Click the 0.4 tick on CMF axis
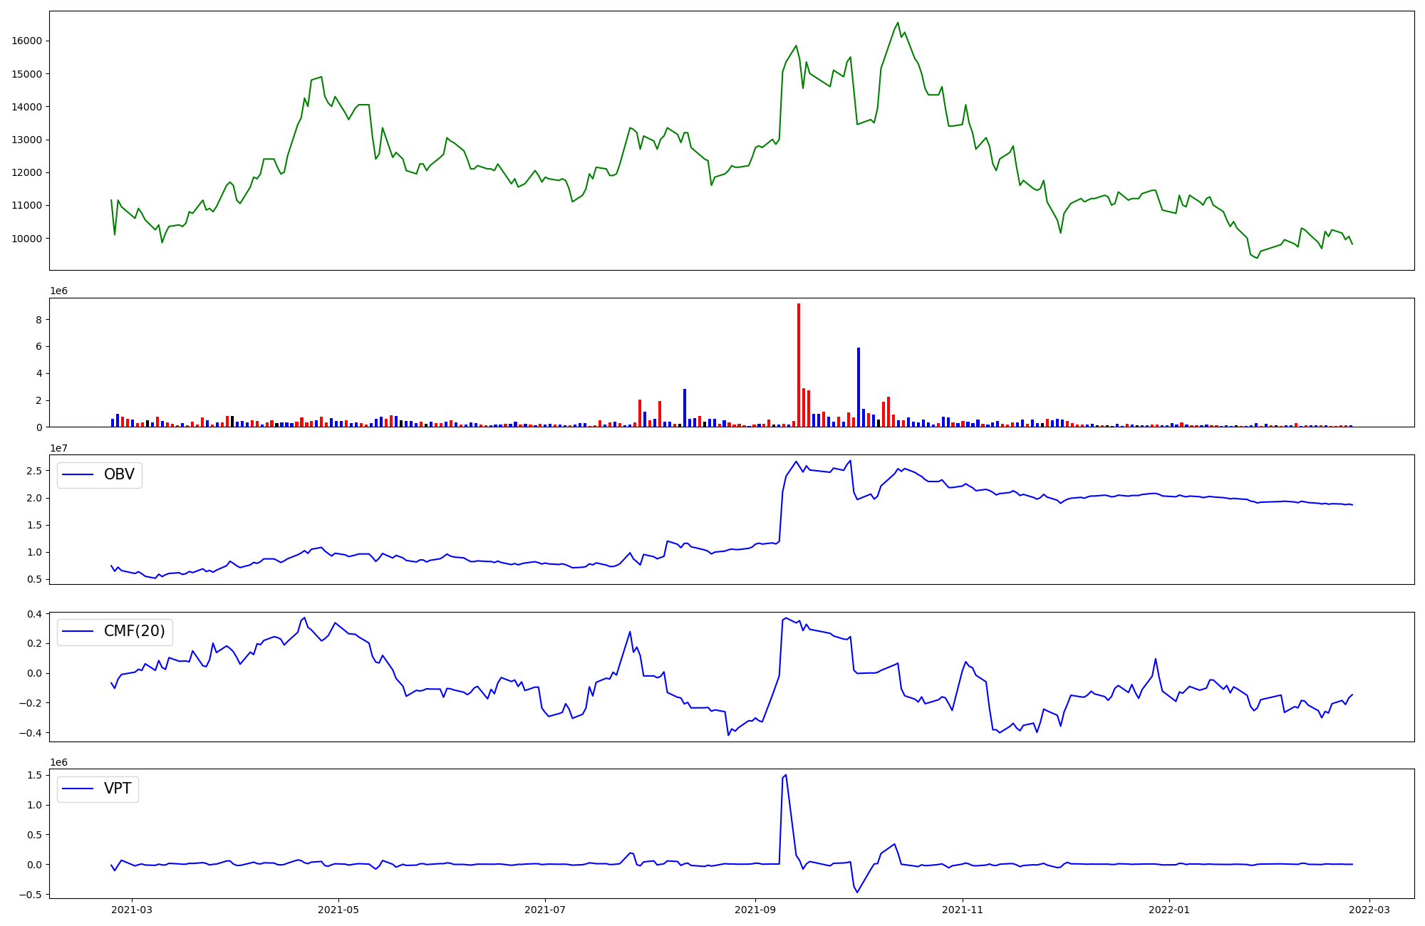This screenshot has width=1425, height=926. click(34, 614)
